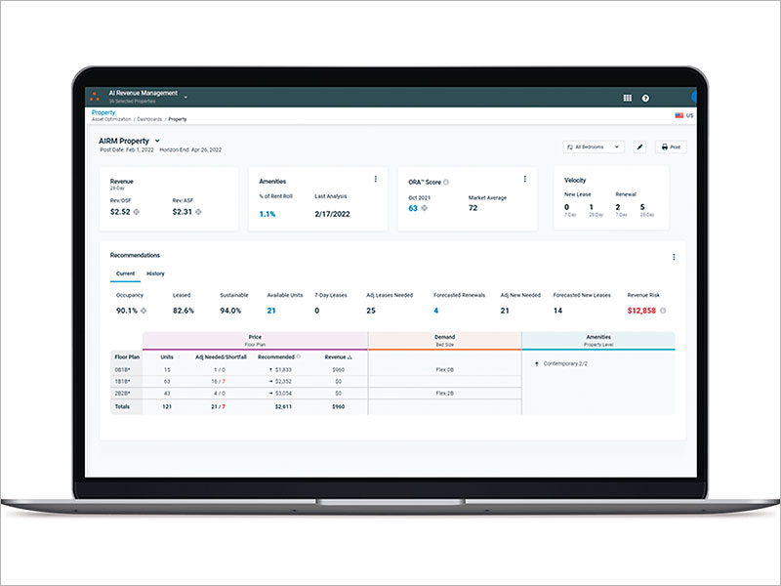Click the Revenue Risk info icon
781x586 pixels.
[x=663, y=311]
